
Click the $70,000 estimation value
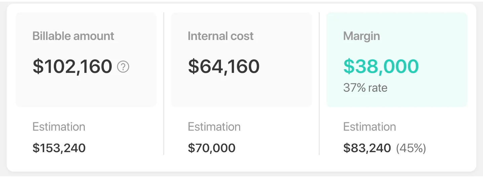[212, 148]
